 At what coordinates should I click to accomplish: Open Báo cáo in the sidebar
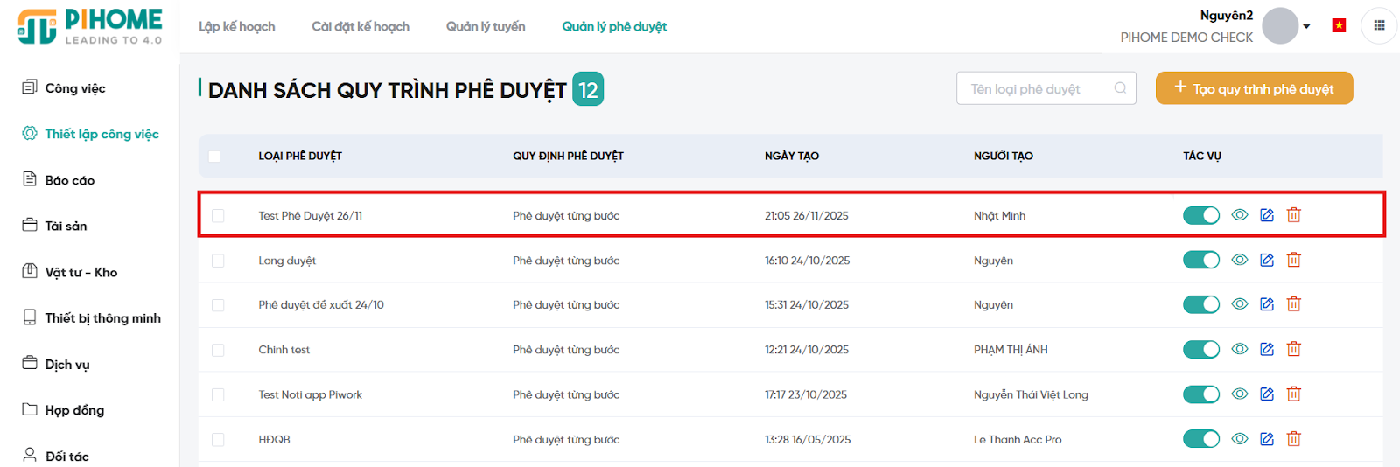(x=70, y=180)
